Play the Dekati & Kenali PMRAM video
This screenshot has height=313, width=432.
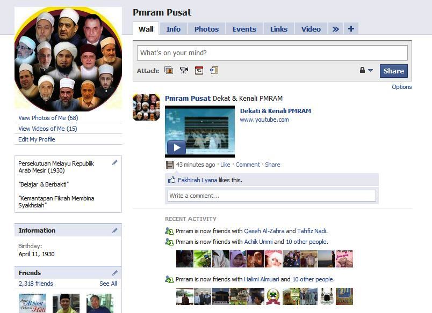coord(176,147)
